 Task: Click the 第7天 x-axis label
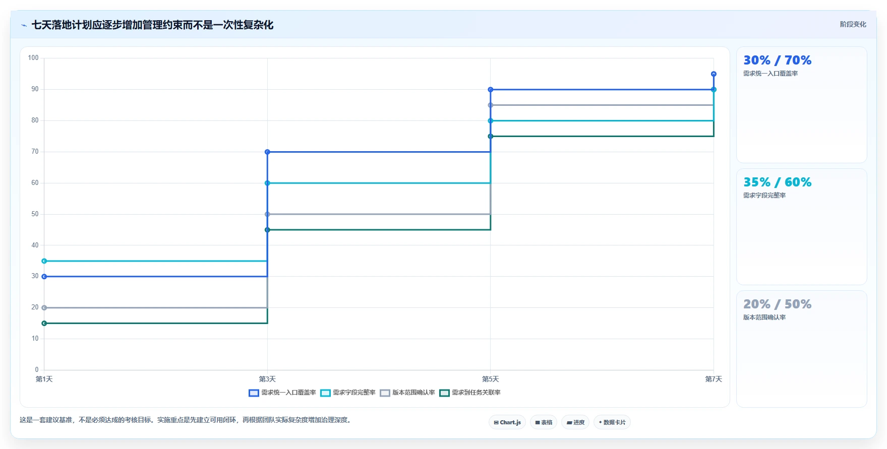[714, 379]
